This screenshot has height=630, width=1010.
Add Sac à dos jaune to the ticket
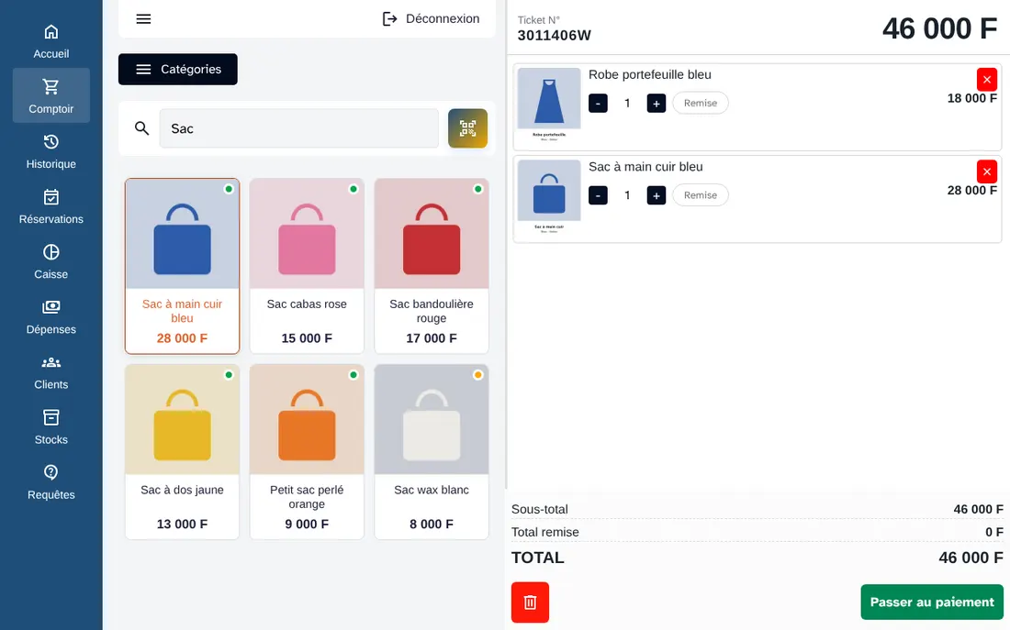[183, 452]
